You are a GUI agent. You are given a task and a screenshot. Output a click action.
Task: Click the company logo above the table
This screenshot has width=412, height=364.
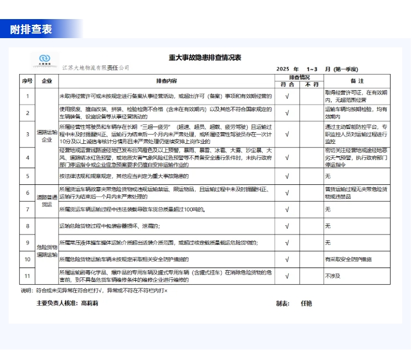pyautogui.click(x=45, y=60)
